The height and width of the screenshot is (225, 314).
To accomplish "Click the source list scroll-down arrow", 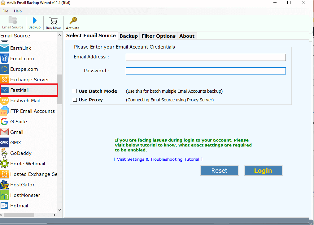I will (x=59, y=210).
